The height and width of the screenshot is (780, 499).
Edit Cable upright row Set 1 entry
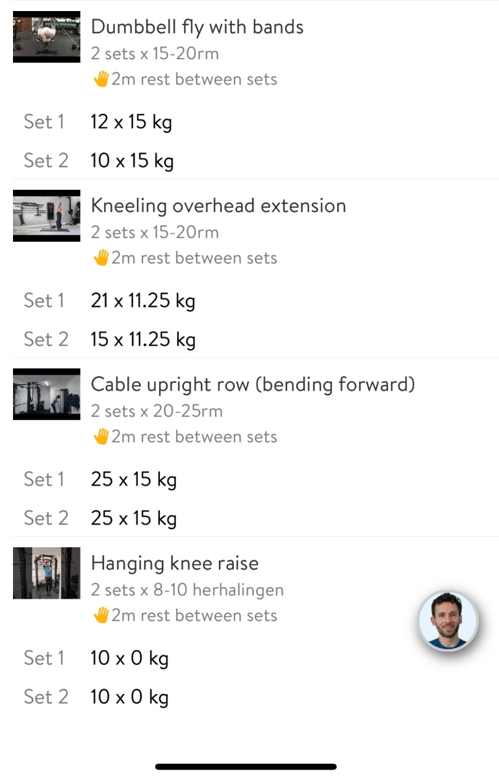(x=133, y=480)
